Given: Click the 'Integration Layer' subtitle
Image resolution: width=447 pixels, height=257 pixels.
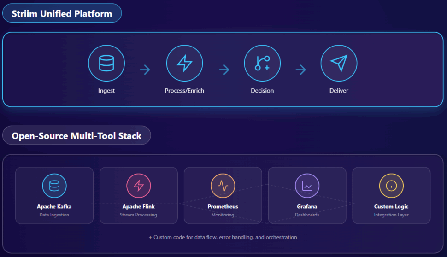Looking at the screenshot, I should pos(391,215).
